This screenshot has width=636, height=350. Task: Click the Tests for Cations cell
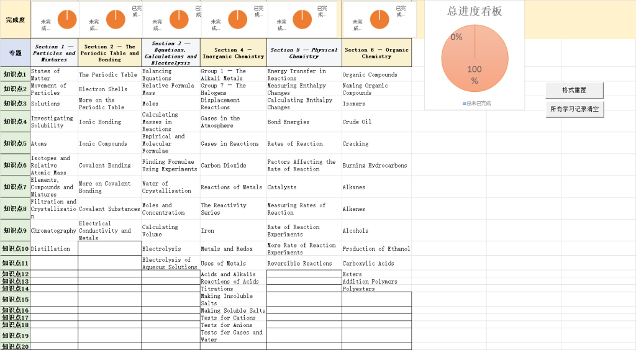click(234, 318)
